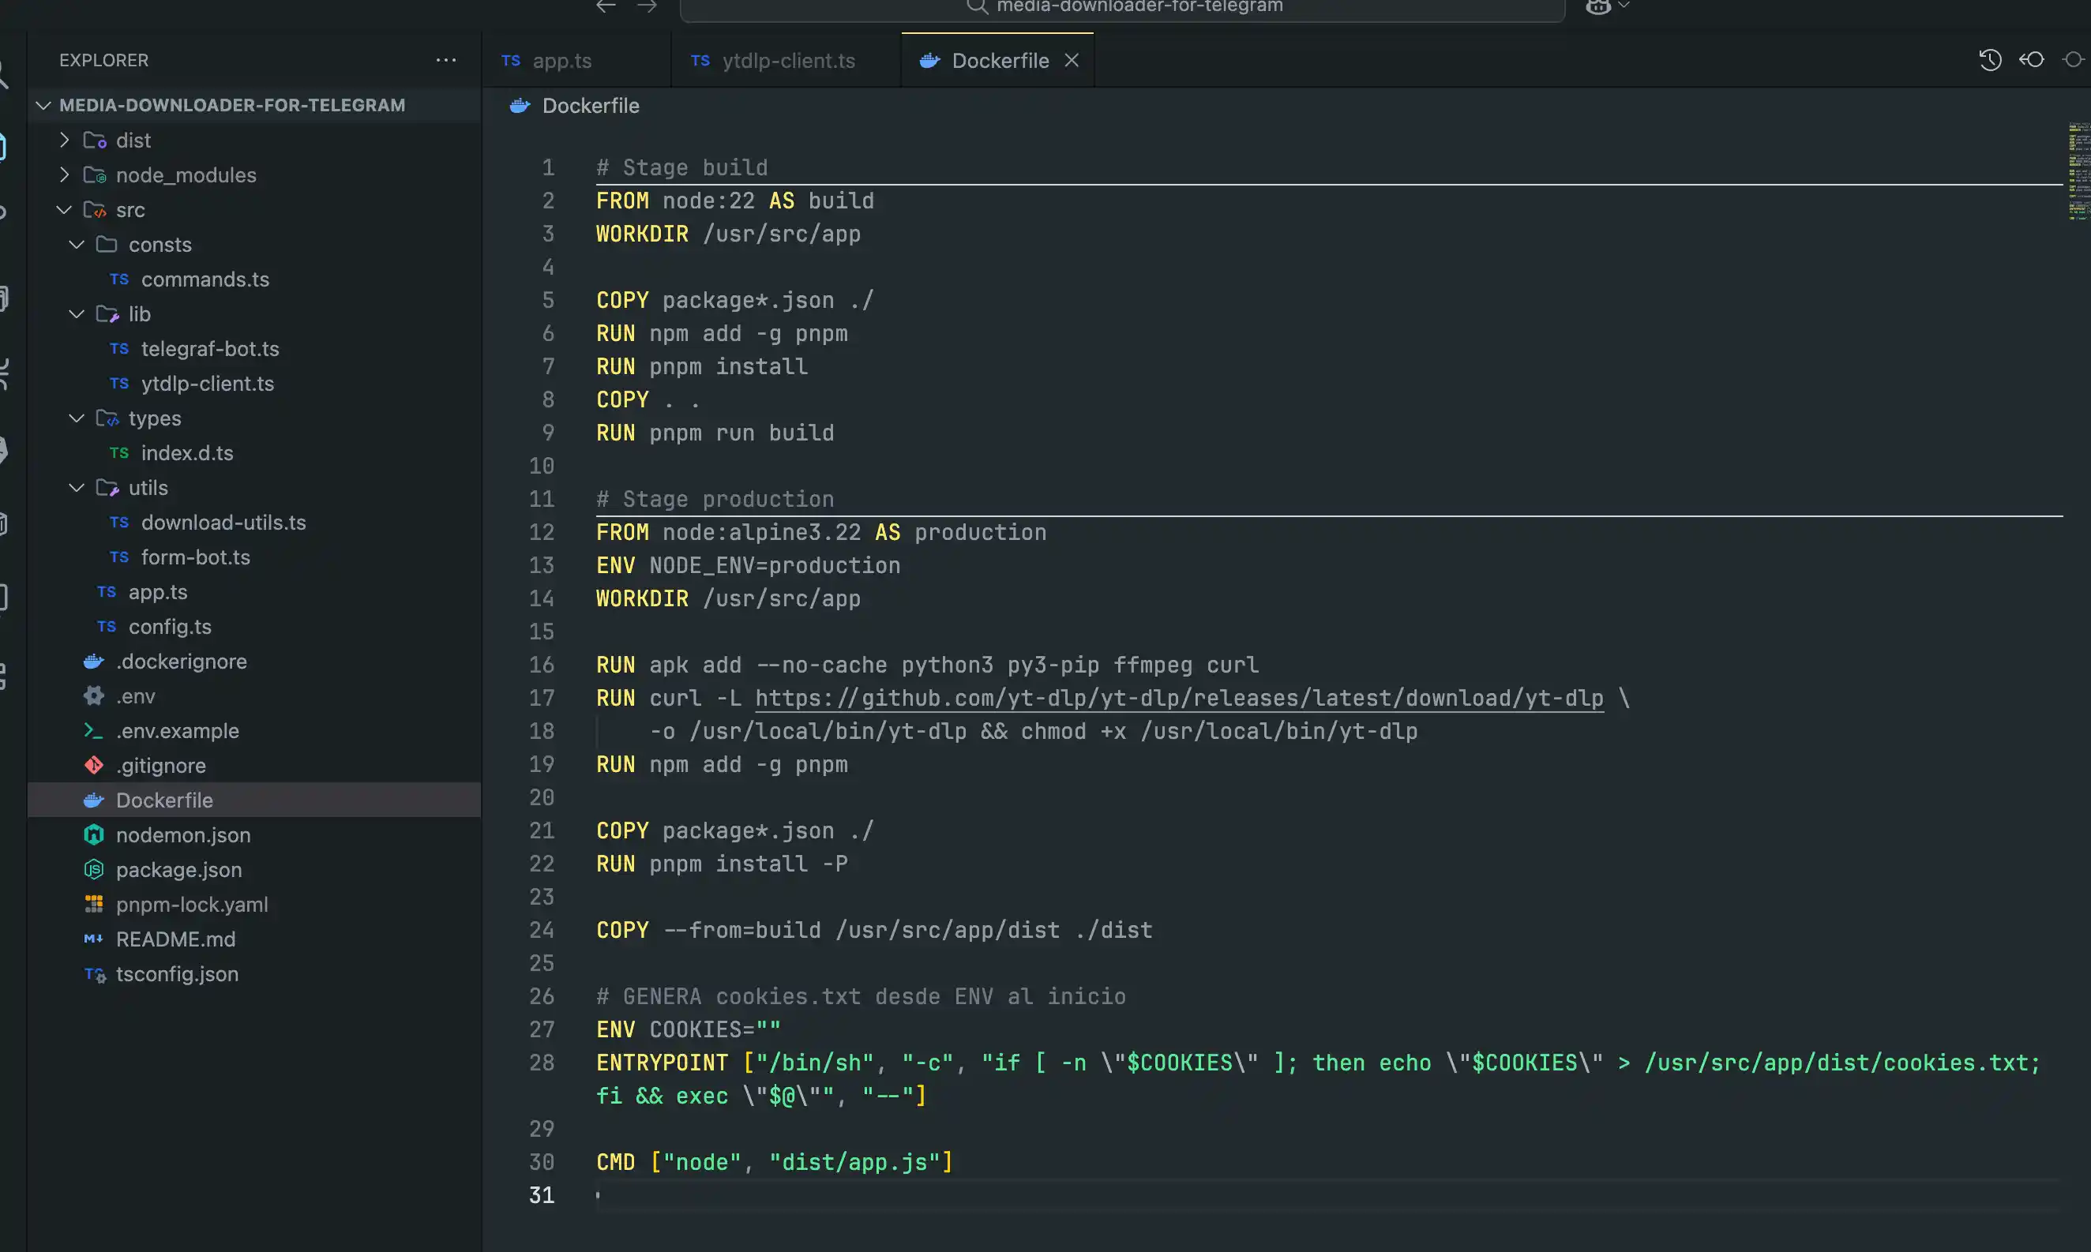
Task: Open Explorer's three-dot more actions menu
Action: [446, 60]
